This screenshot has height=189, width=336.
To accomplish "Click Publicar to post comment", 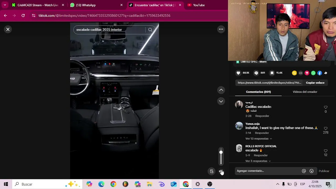I will coord(324,171).
